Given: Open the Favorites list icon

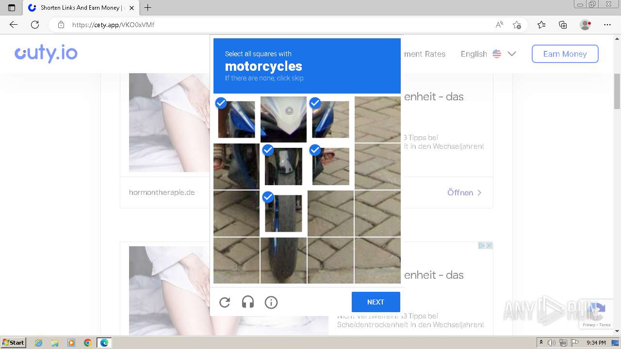Looking at the screenshot, I should [541, 25].
